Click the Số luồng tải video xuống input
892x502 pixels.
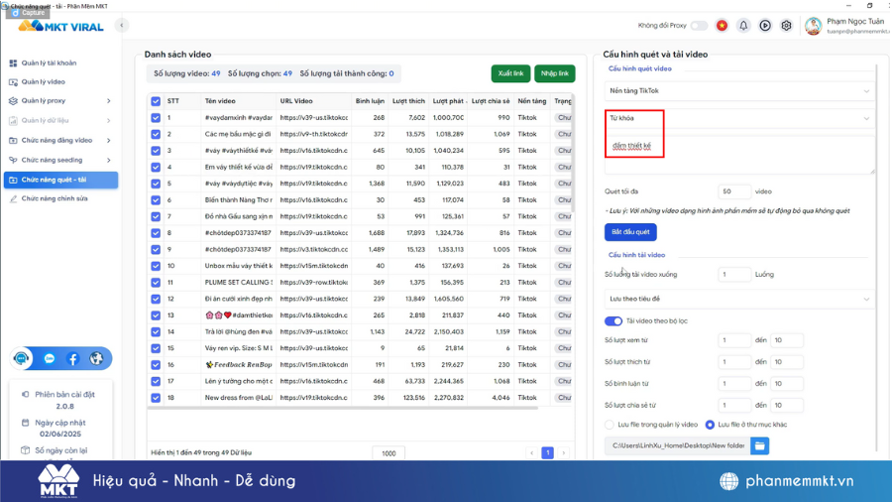(733, 275)
